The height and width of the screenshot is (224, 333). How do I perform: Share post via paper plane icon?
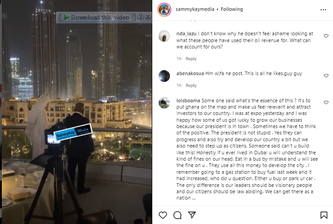coord(192,215)
